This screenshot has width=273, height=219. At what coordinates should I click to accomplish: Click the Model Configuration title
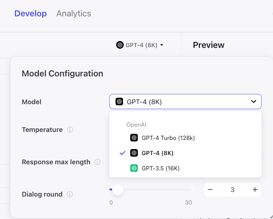pyautogui.click(x=62, y=73)
